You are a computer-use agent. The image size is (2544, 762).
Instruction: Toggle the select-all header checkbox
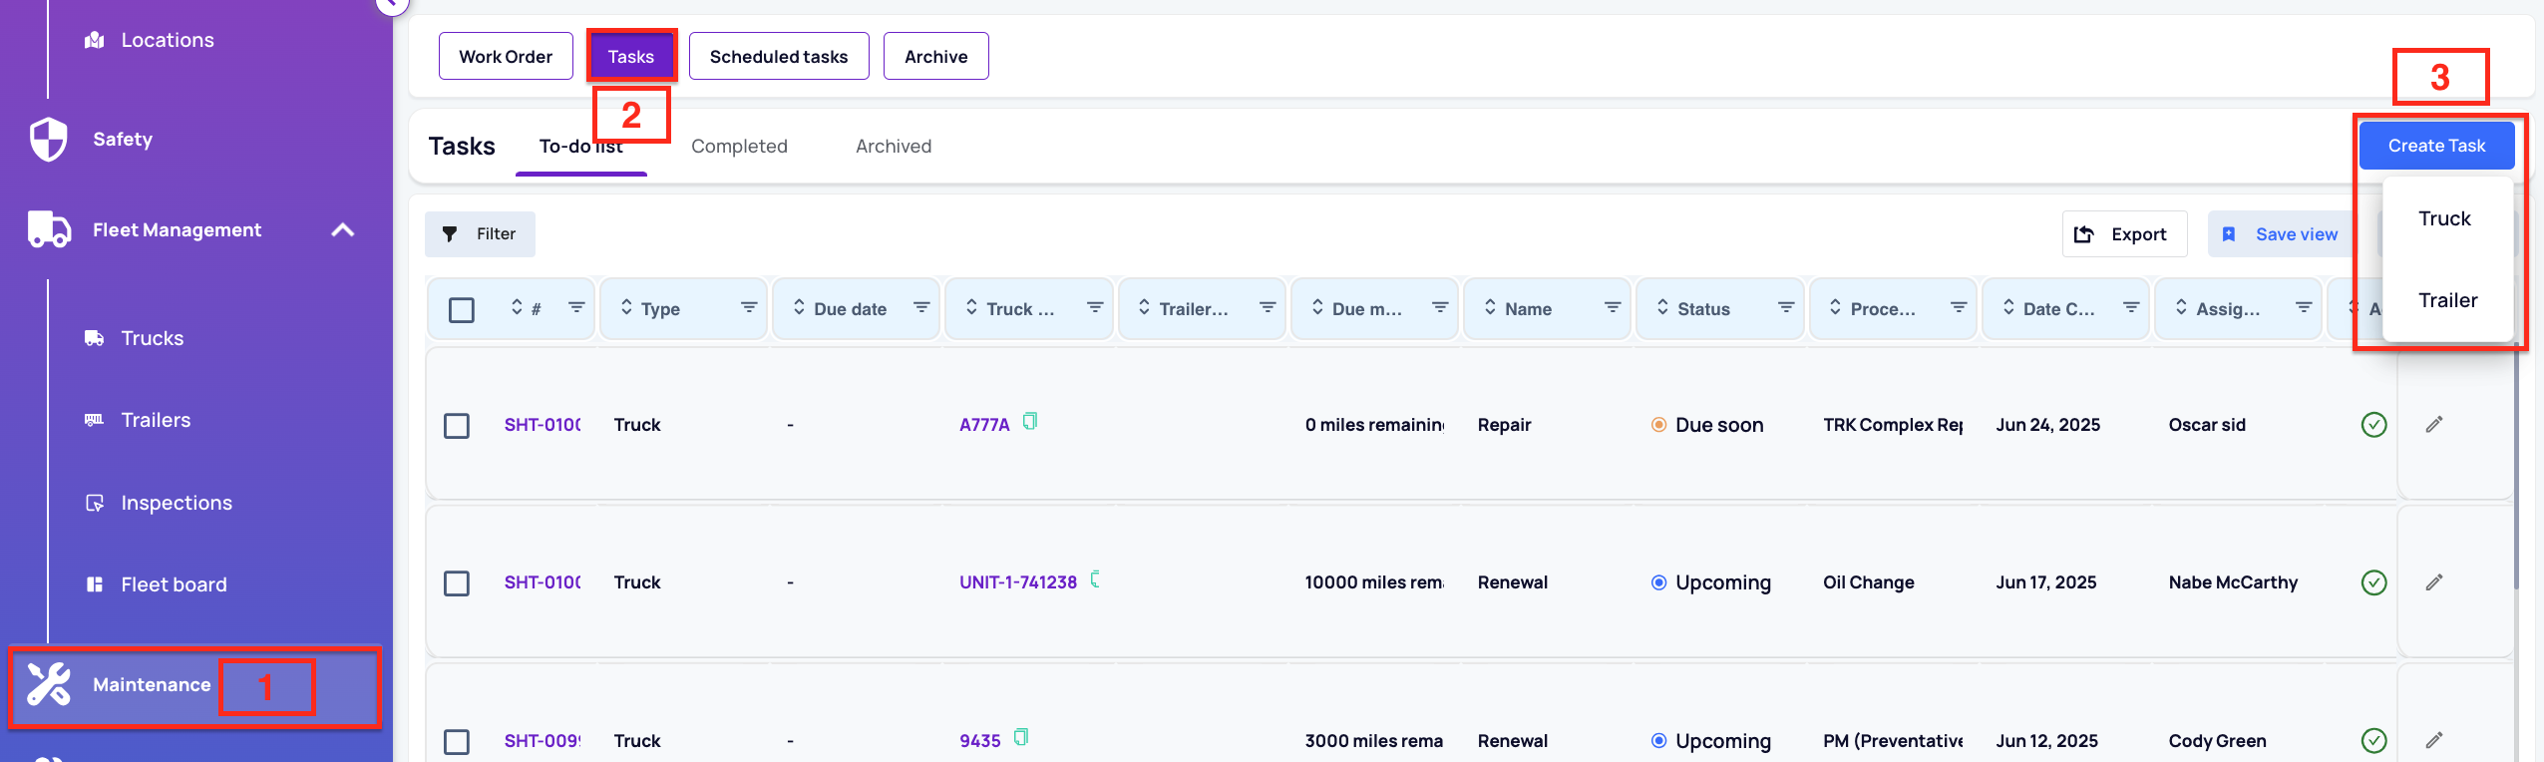pos(462,309)
